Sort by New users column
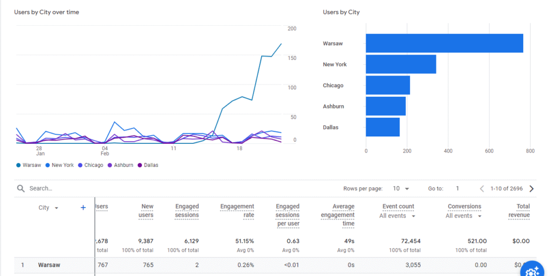 [147, 211]
